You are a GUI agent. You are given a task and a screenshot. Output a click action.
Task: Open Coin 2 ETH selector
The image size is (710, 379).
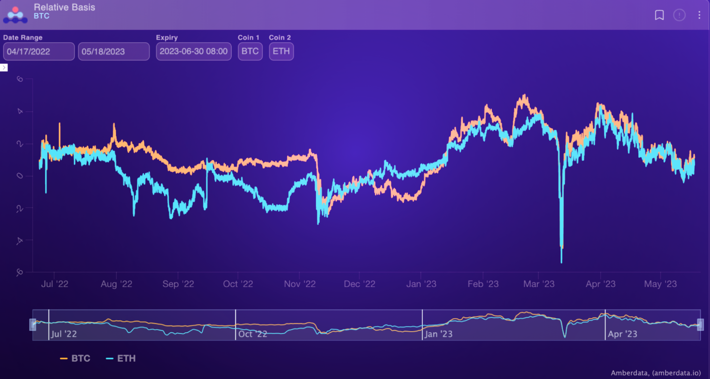[x=281, y=51]
